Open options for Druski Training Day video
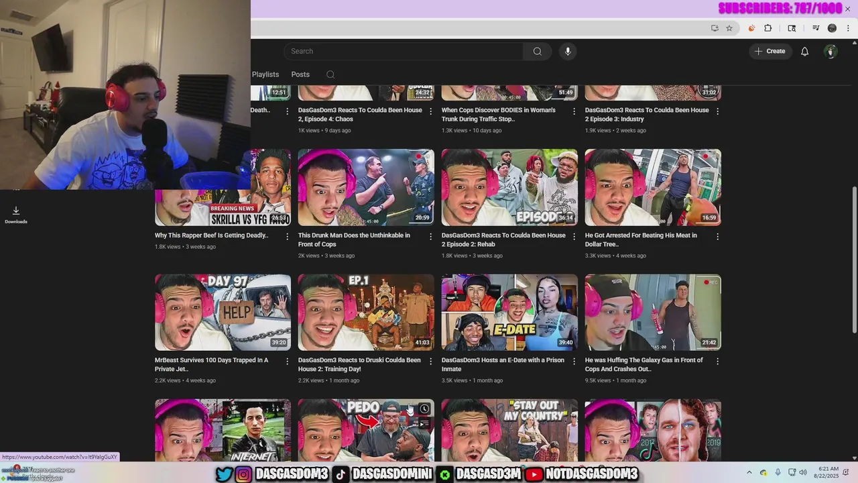 (x=430, y=362)
